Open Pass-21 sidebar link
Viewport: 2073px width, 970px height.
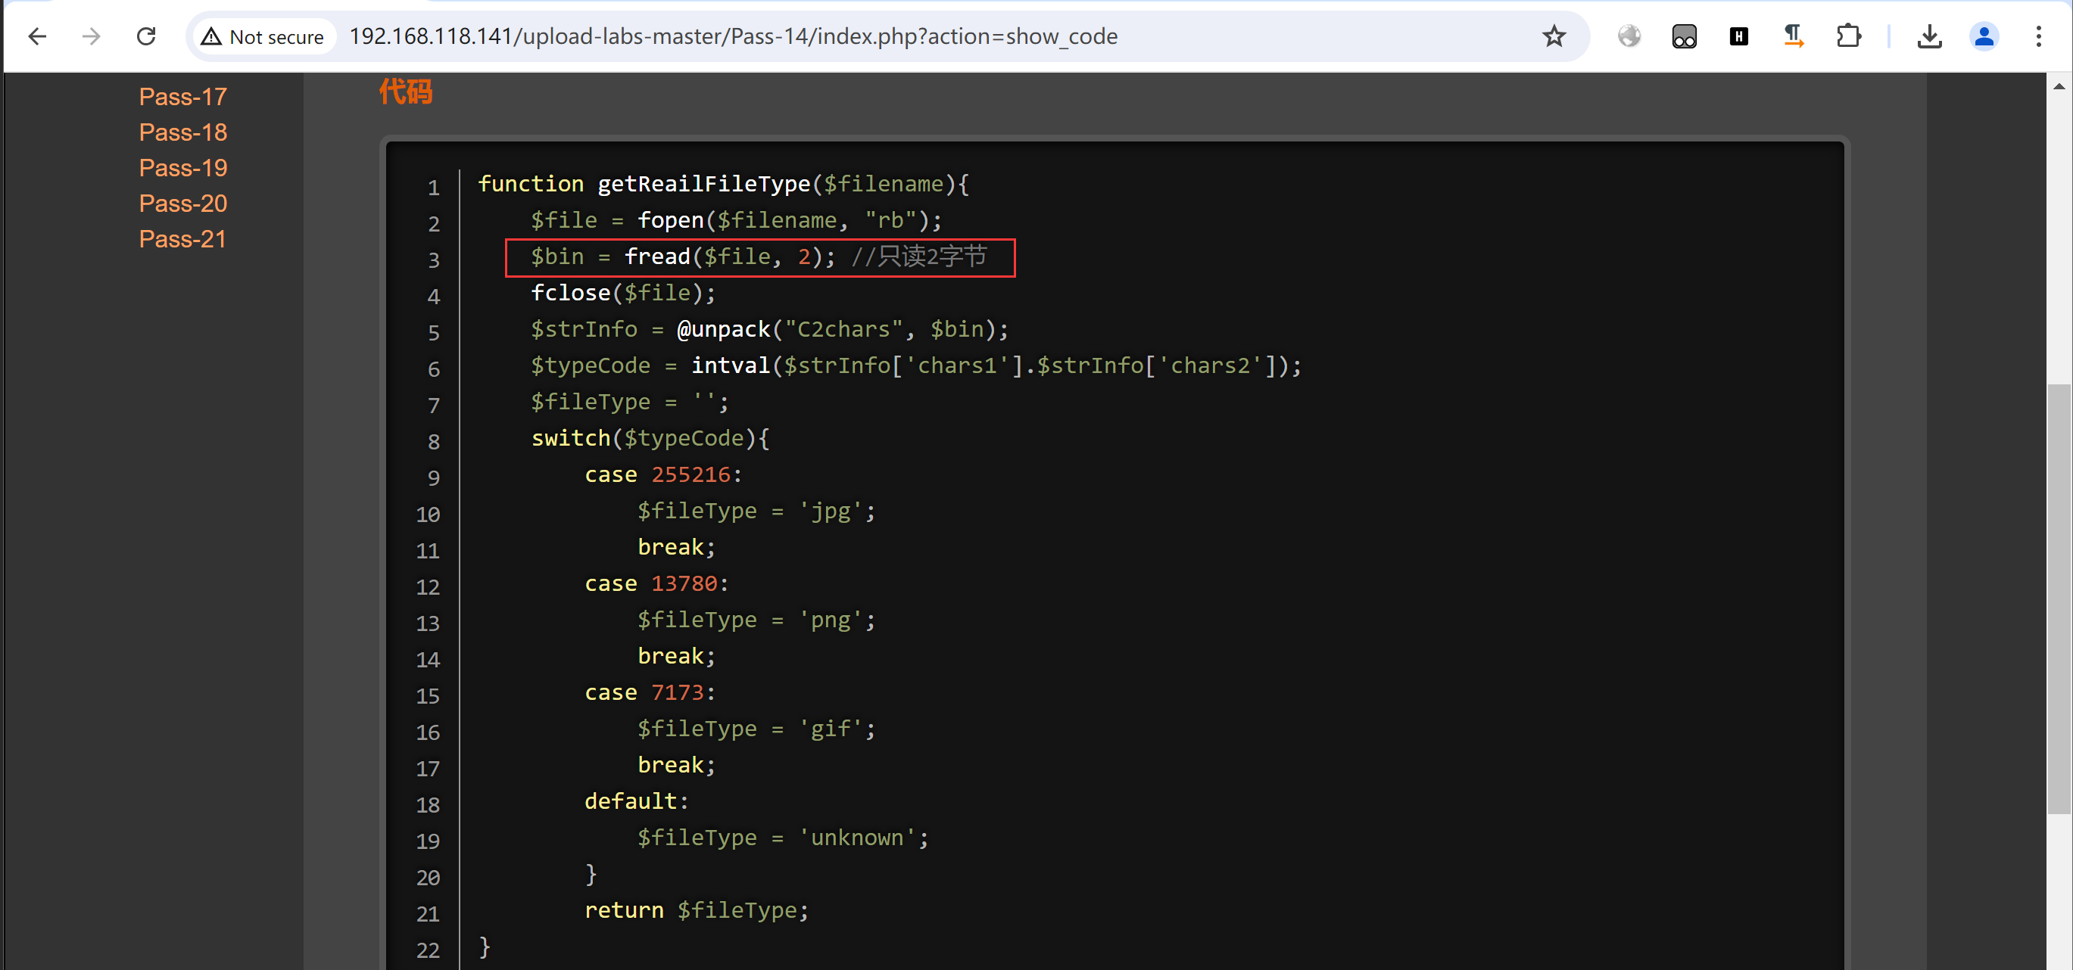[182, 239]
